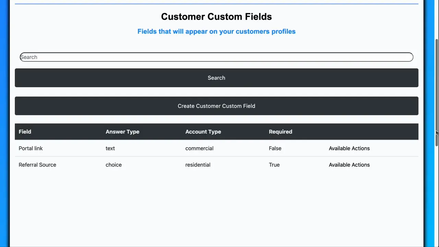Sort by the Answer Type column header
Screen dimensions: 439x247
pos(122,131)
